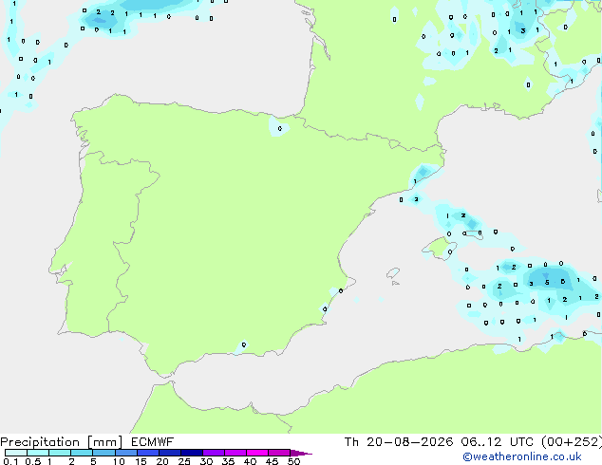Click the '10' legend scale label
The width and height of the screenshot is (602, 465).
coord(119,461)
